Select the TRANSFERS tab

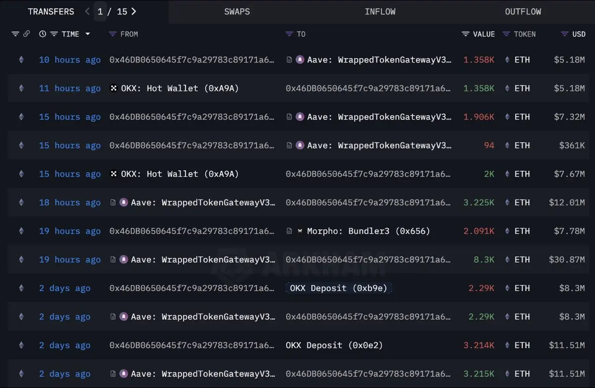[x=51, y=11]
